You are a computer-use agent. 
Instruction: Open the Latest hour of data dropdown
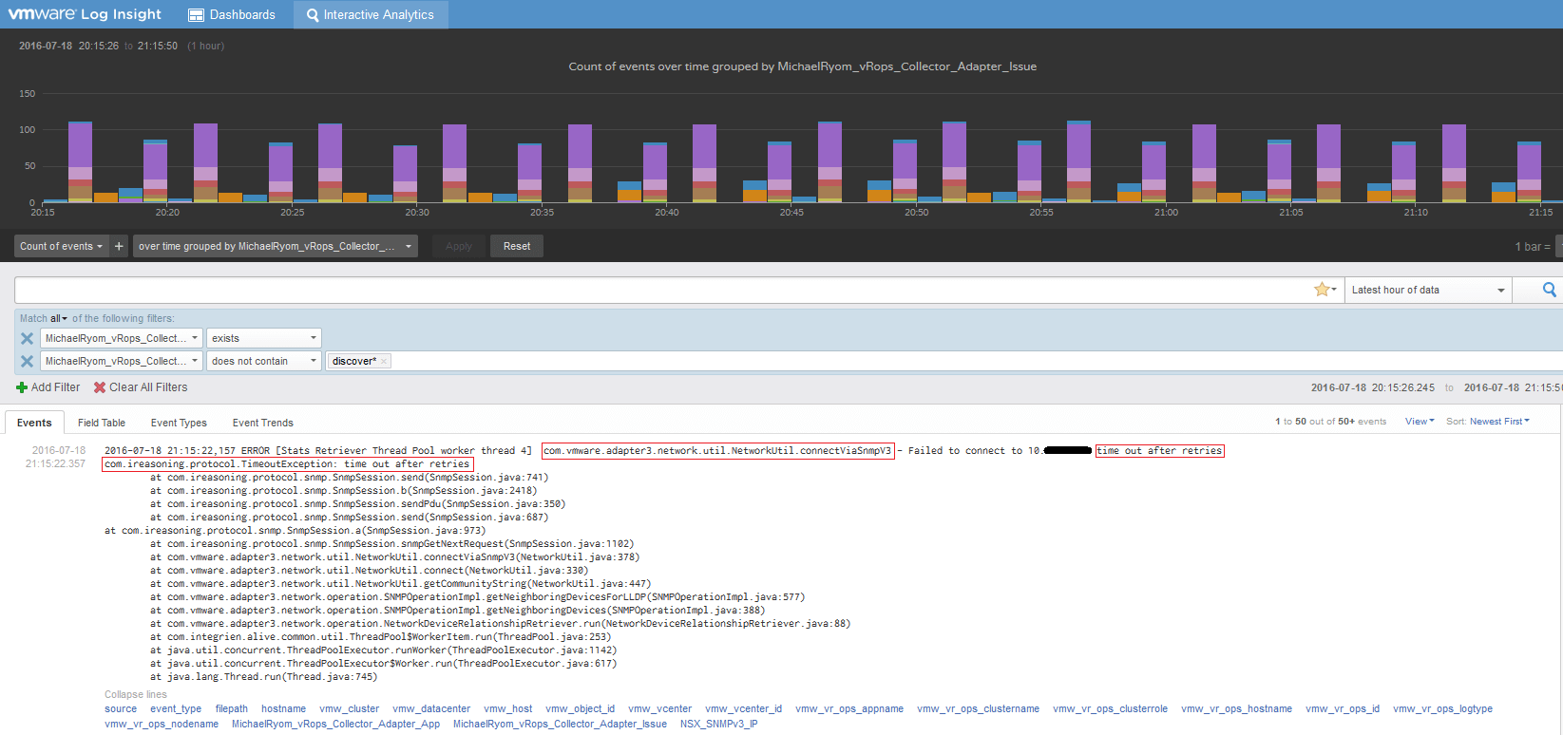pyautogui.click(x=1427, y=290)
